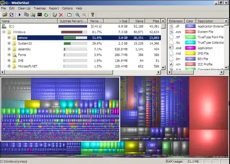Click the Copy Path toolbar icon
Screen dimensions: 230x164
click(26, 14)
